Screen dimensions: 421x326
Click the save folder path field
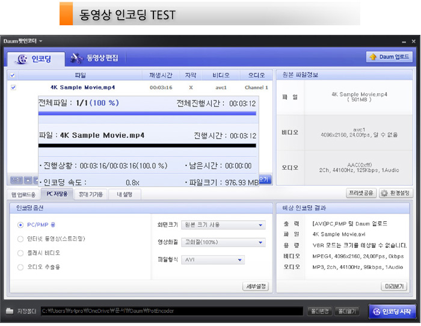point(171,311)
